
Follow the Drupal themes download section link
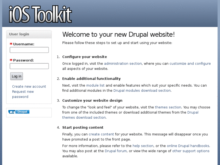pos(130,115)
